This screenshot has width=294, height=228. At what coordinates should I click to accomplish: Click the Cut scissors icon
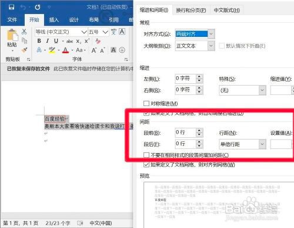pyautogui.click(x=24, y=32)
